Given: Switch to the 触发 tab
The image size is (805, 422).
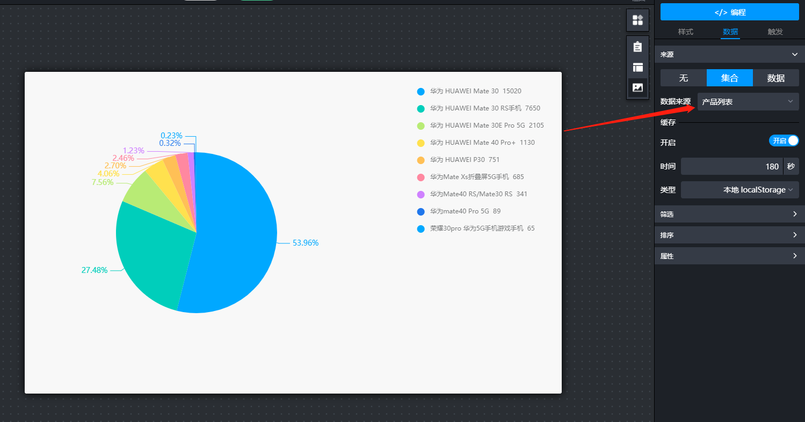Looking at the screenshot, I should [x=775, y=32].
